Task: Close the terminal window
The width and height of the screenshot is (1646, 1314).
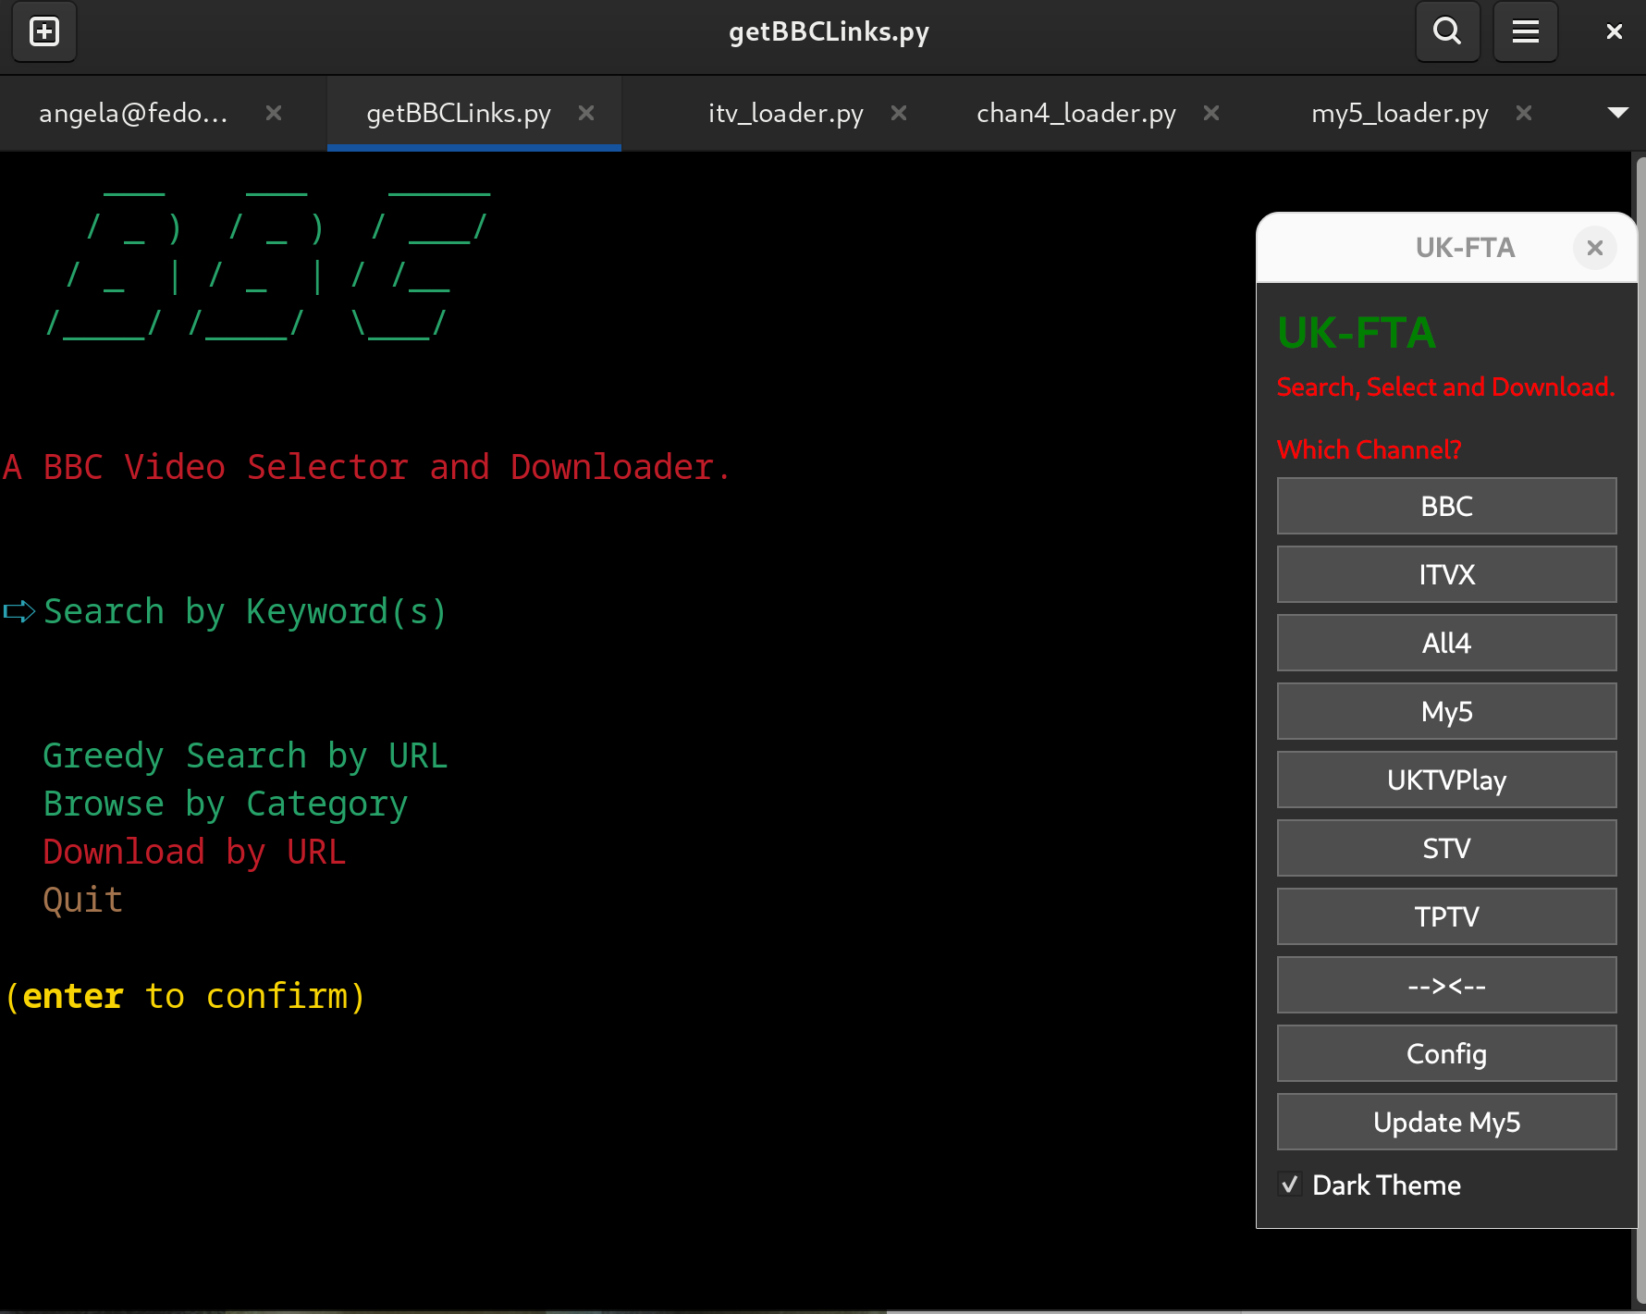Action: coord(1615,31)
